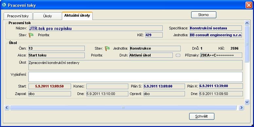Click the Dnů value 1
The image size is (254, 127).
click(x=201, y=48)
